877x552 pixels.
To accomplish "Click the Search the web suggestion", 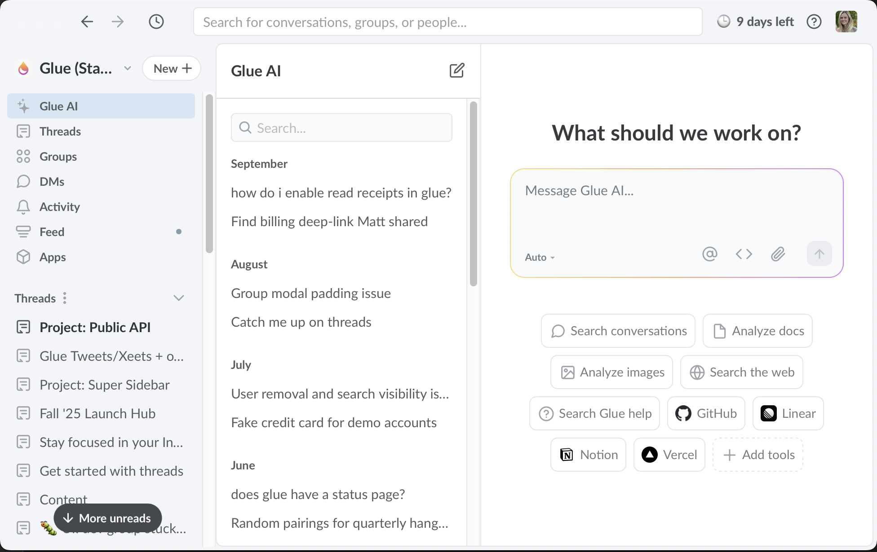I will [742, 372].
